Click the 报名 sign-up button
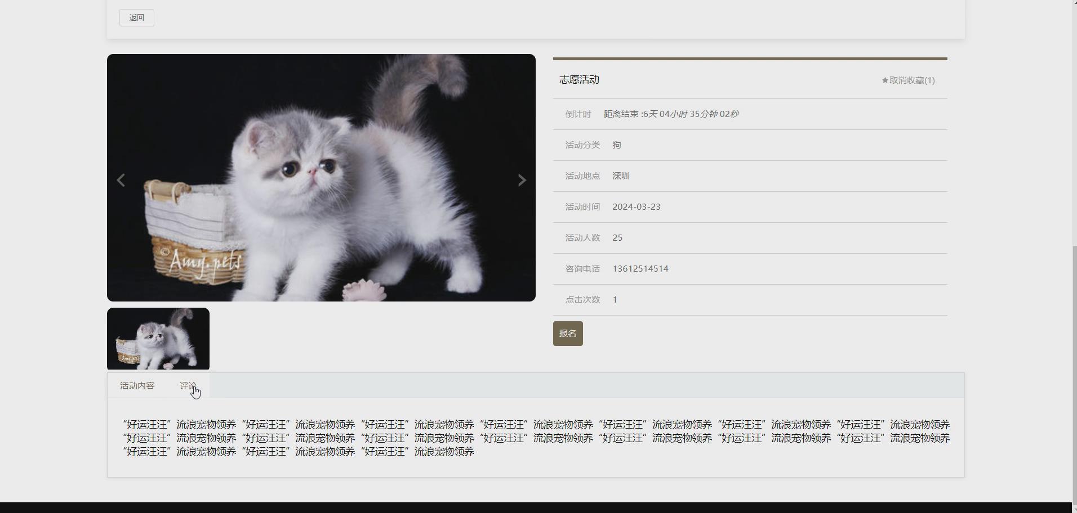 568,334
